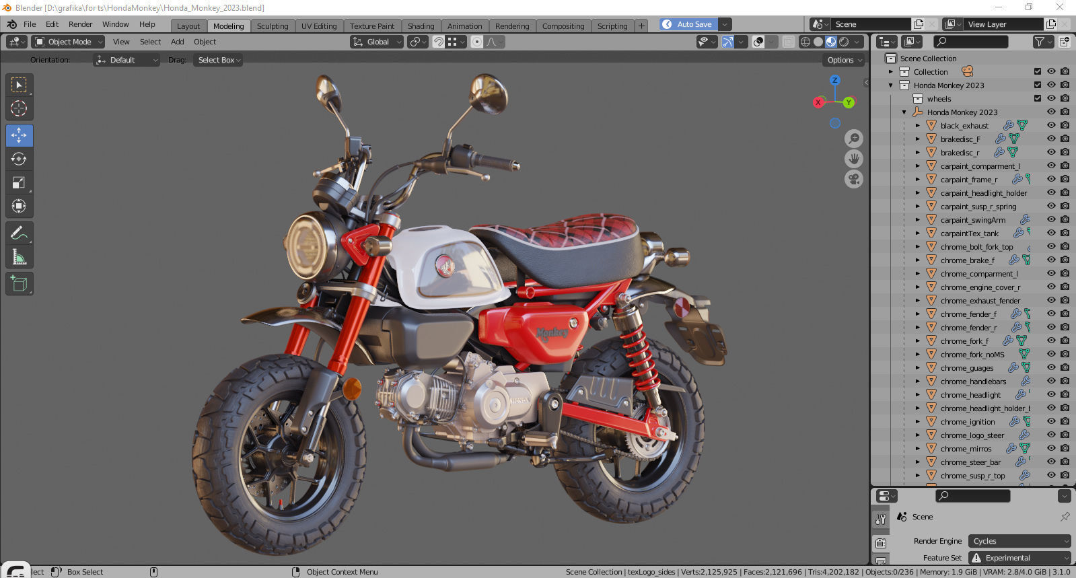Image resolution: width=1076 pixels, height=578 pixels.
Task: Click the zoom viewport gizmo icon
Action: tap(854, 139)
